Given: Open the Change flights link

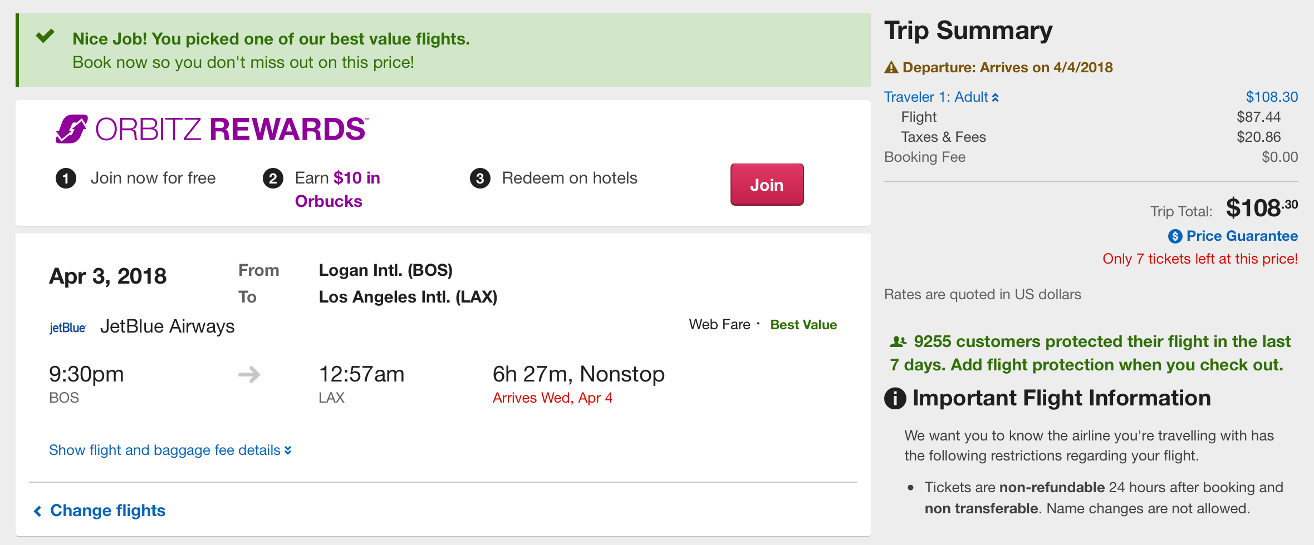Looking at the screenshot, I should (x=107, y=511).
